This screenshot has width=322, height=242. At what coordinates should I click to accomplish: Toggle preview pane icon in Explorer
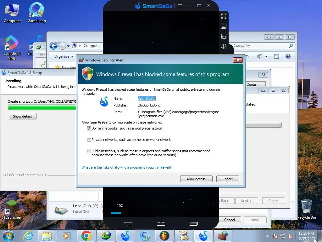point(277,56)
